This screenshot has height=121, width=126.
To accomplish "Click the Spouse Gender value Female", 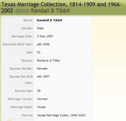I will [x=42, y=68].
